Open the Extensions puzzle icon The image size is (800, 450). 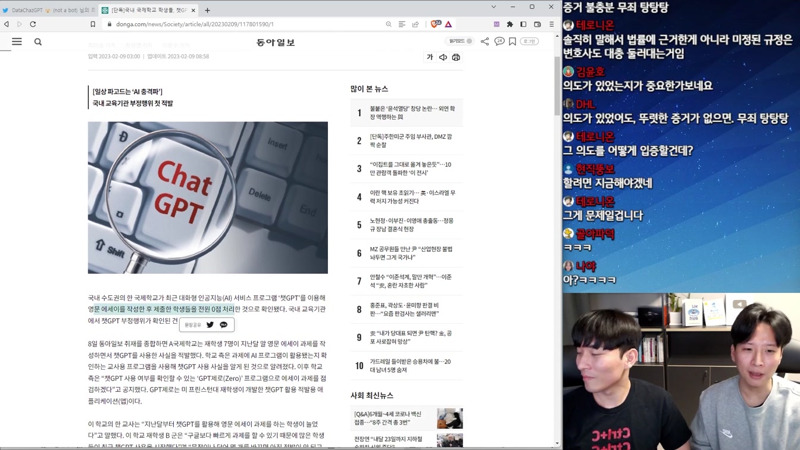point(510,24)
